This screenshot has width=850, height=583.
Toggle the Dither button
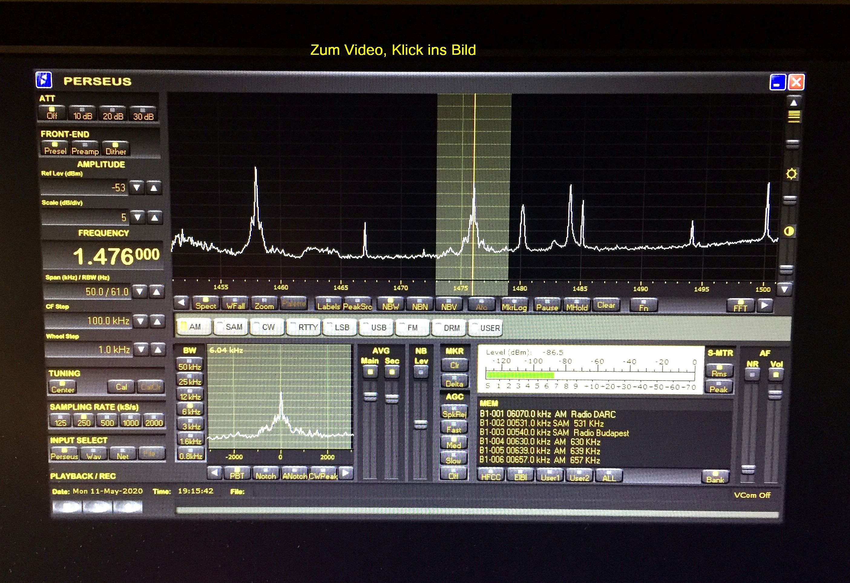[116, 149]
